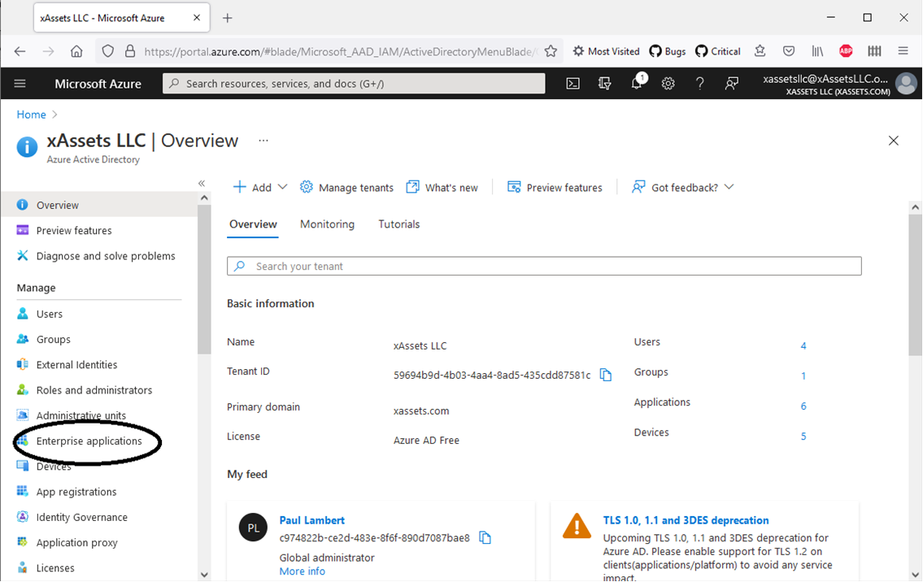This screenshot has width=923, height=582.
Task: Open App registrations
Action: (x=78, y=491)
